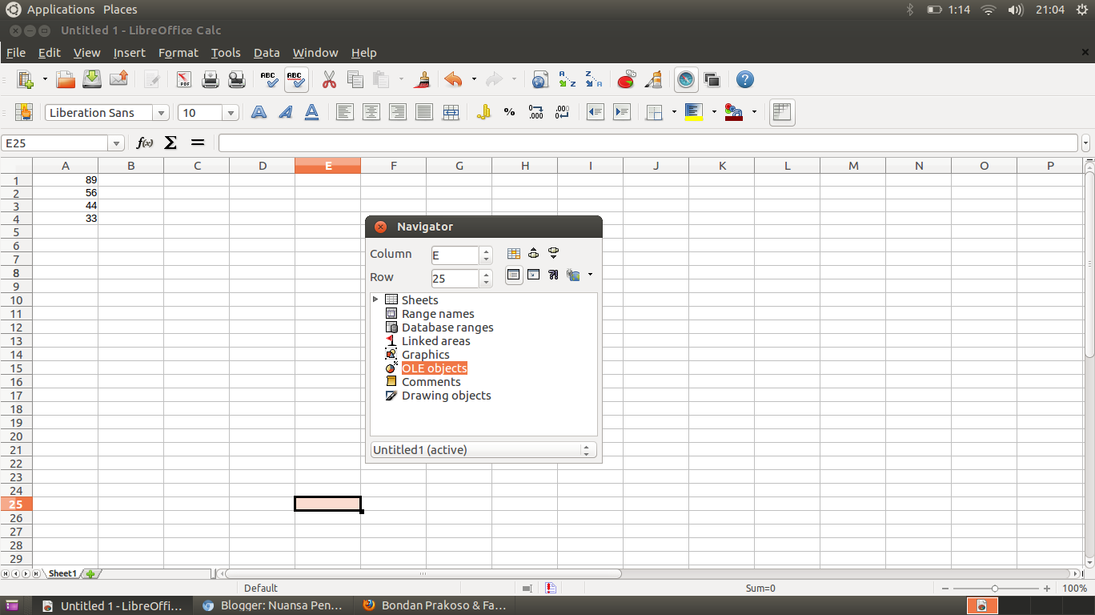Align cell content right
1095x615 pixels.
tap(397, 113)
